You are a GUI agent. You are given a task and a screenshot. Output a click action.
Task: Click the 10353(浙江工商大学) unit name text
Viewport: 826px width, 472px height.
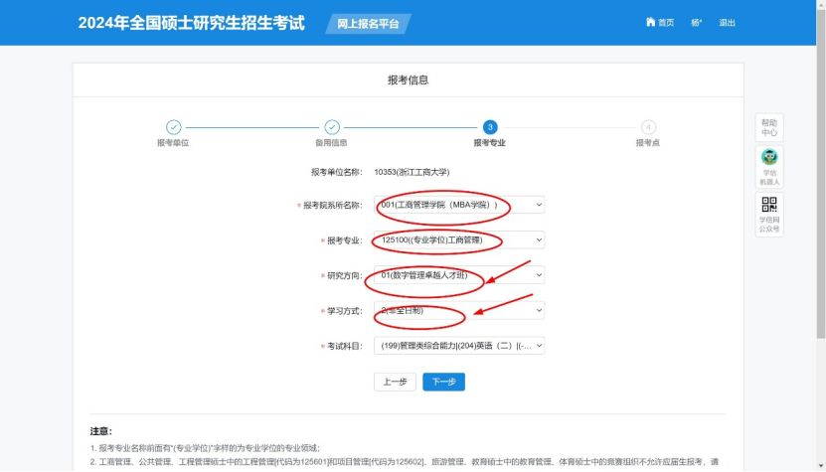[x=412, y=172]
